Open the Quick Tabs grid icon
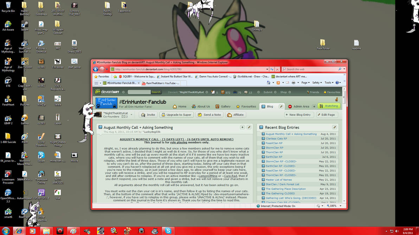 coord(96,83)
